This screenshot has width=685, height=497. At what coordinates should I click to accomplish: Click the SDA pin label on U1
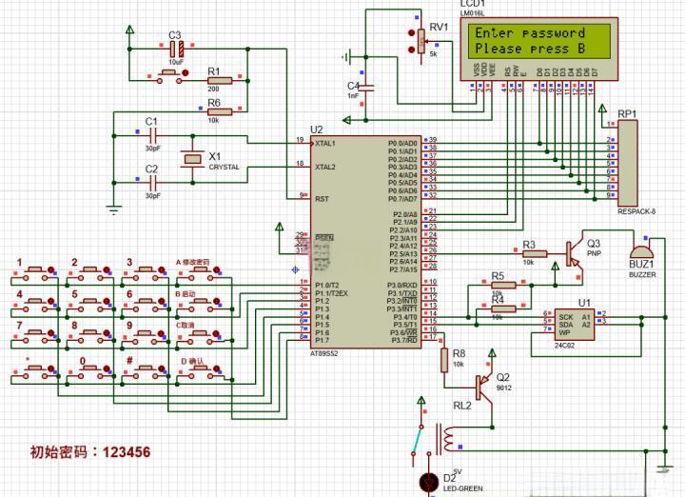[566, 325]
